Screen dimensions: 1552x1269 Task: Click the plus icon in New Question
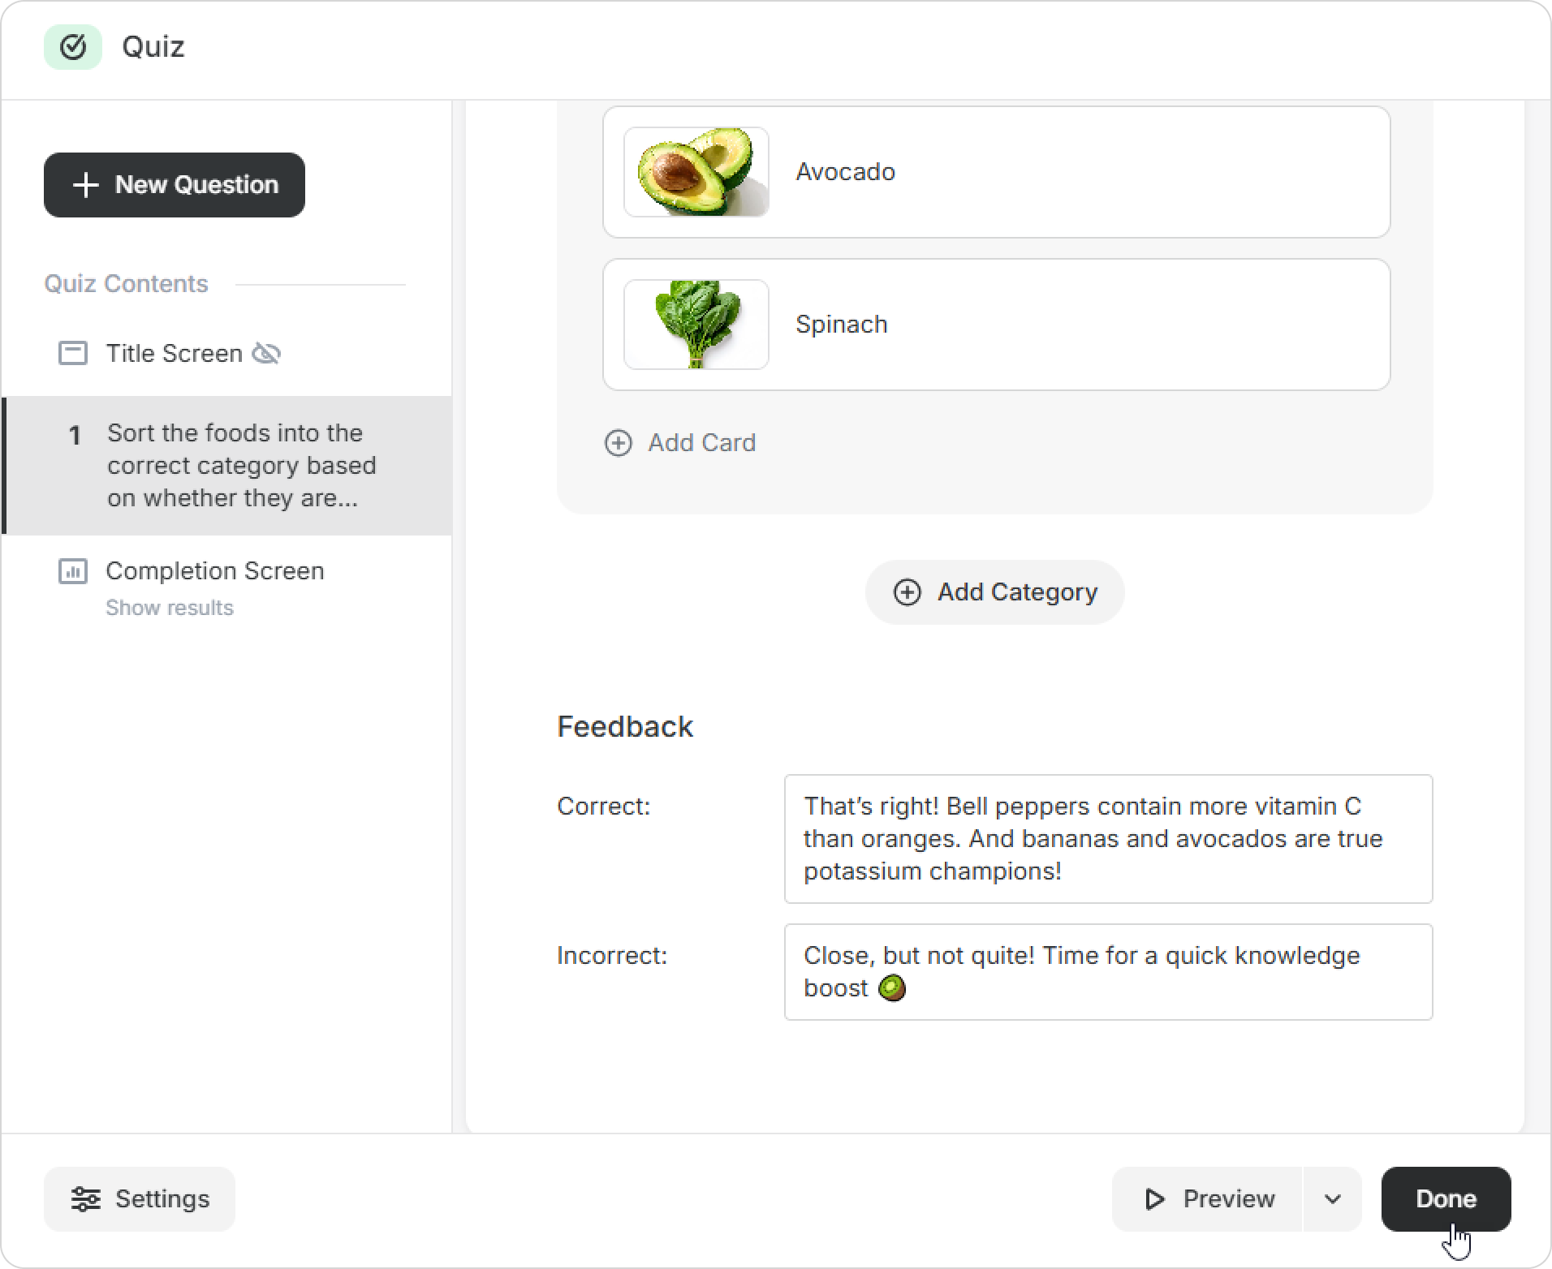point(86,185)
